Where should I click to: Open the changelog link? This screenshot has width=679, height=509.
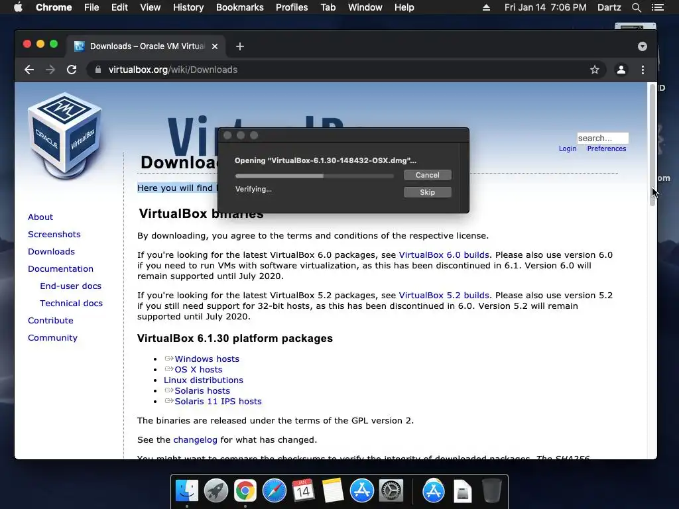point(196,440)
